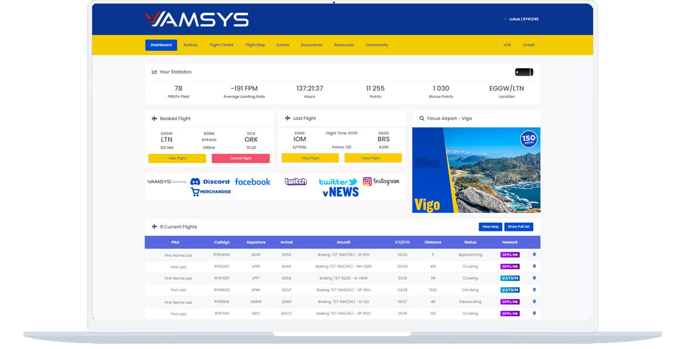Screen dimensions: 690x349
Task: Open the Dashboard tab
Action: [161, 45]
